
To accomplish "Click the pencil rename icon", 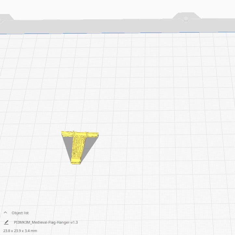I will point(6,222).
